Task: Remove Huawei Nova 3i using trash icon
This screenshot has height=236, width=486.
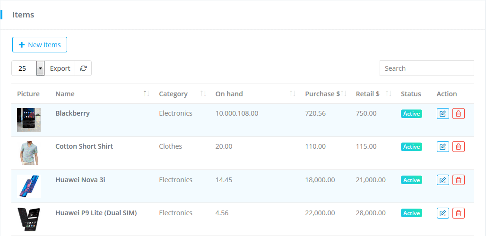Action: tap(458, 180)
